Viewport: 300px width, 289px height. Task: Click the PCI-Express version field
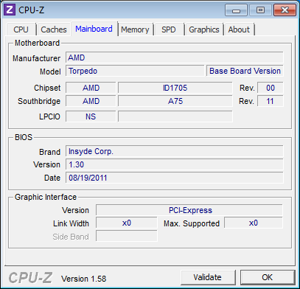tap(189, 210)
